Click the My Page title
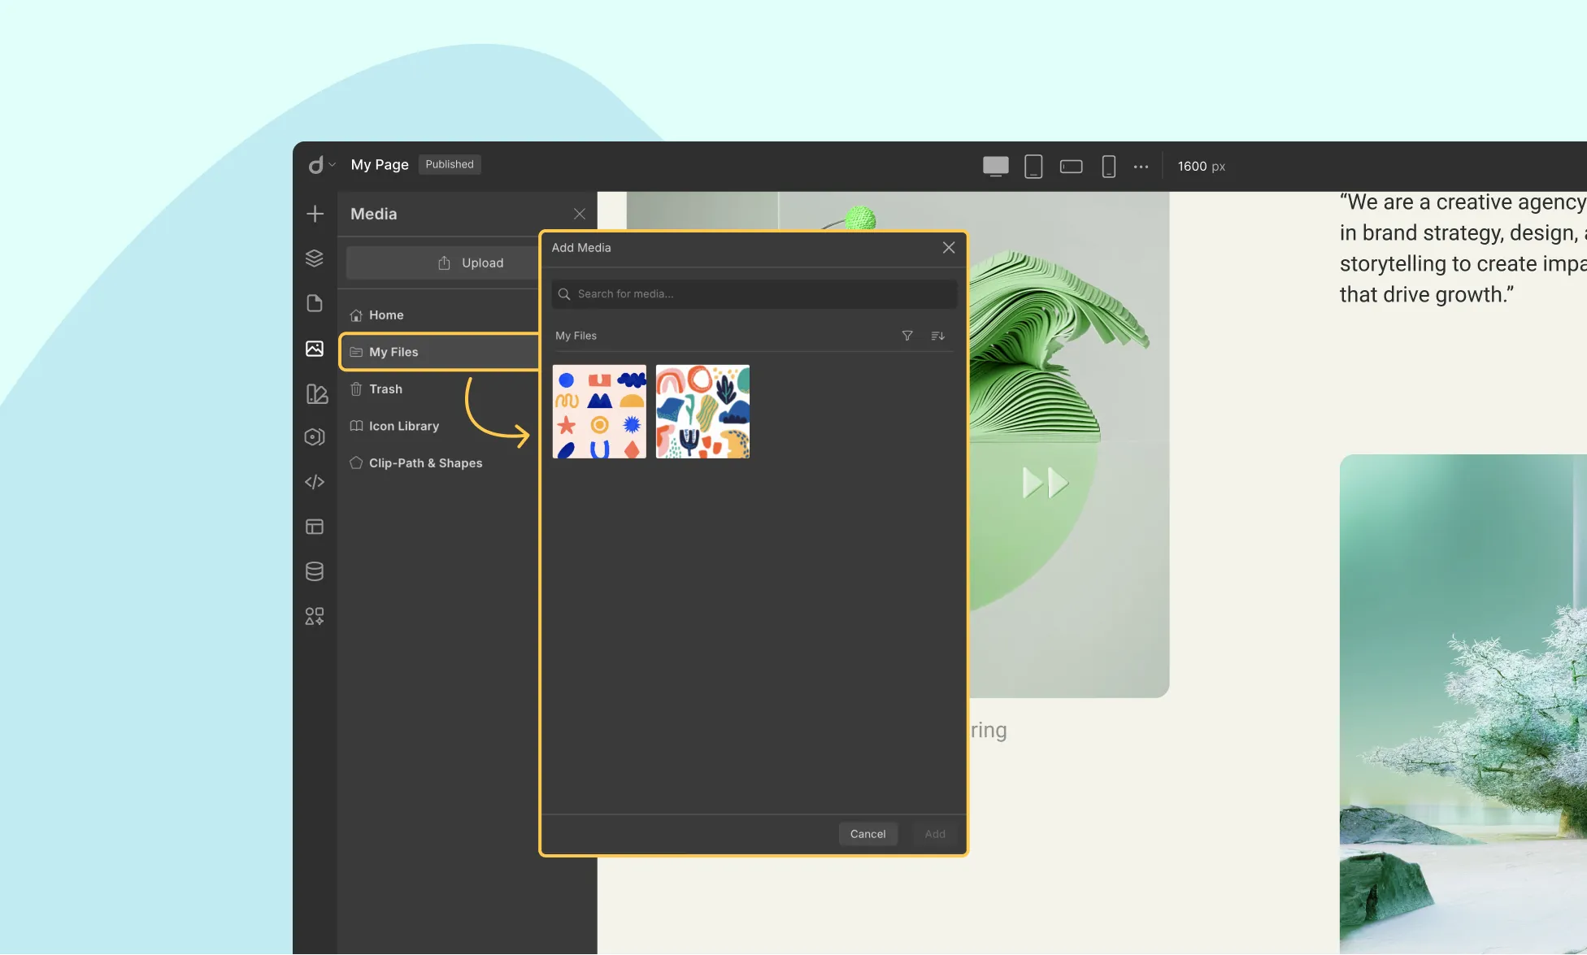The height and width of the screenshot is (955, 1587). [x=380, y=164]
